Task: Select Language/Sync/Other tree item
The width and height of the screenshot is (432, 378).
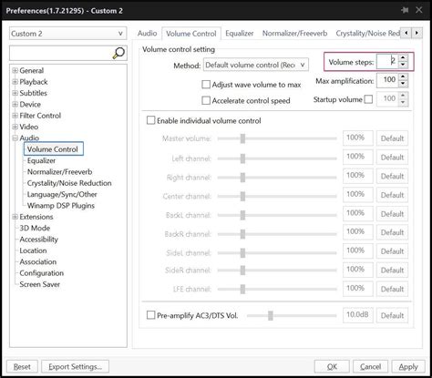Action: coord(62,194)
